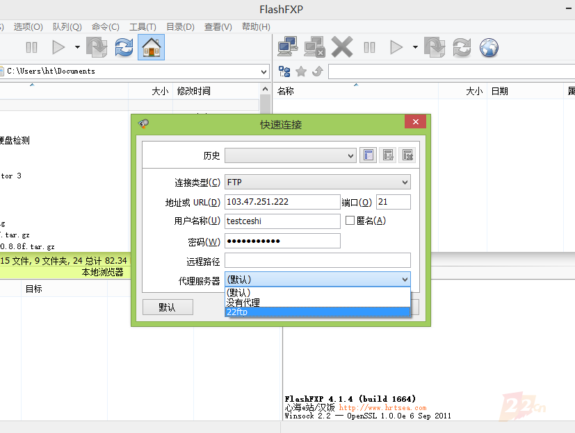Click the 用户名称 field containing testceshi
This screenshot has width=575, height=433.
pyautogui.click(x=282, y=221)
